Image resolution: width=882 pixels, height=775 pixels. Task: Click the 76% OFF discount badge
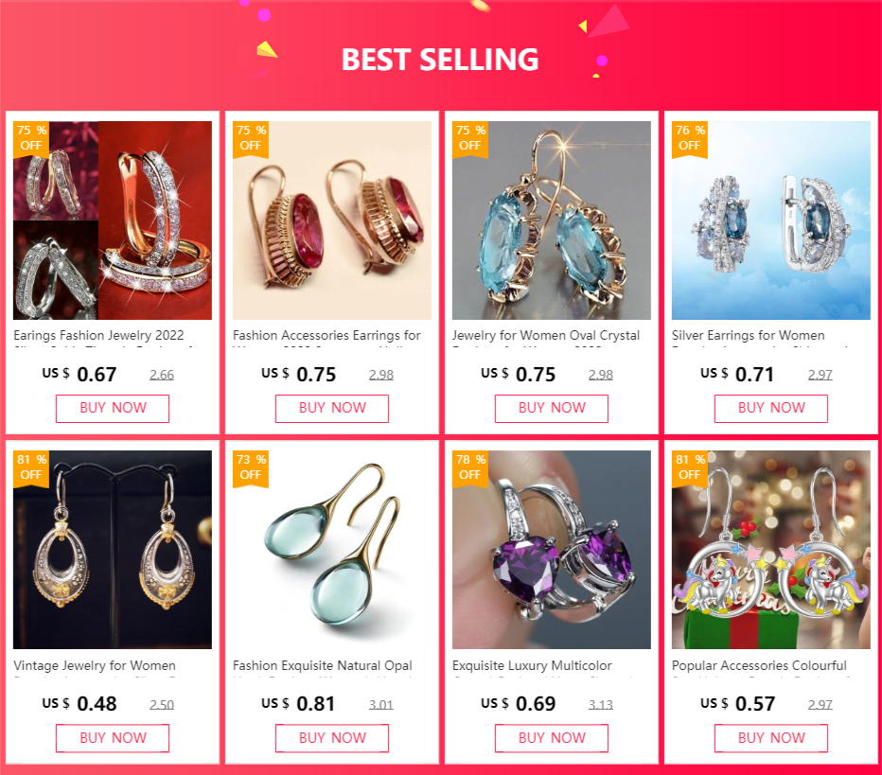690,139
